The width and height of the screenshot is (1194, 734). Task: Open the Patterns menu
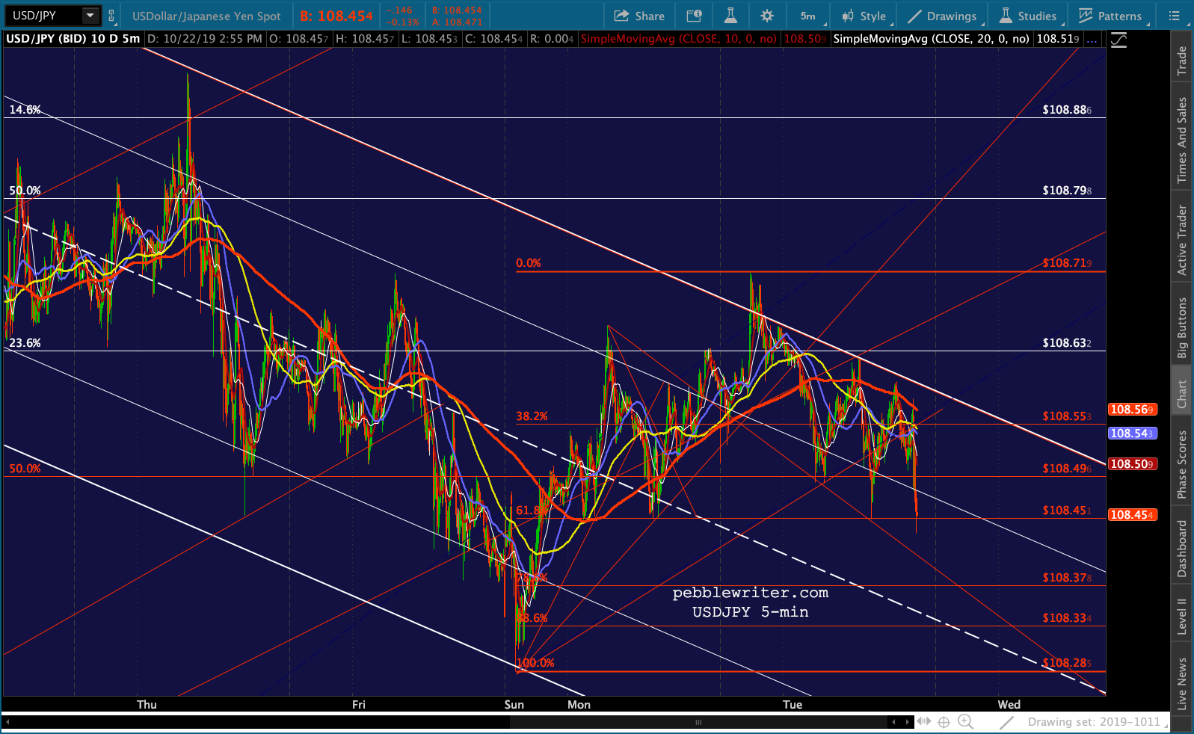point(1111,16)
